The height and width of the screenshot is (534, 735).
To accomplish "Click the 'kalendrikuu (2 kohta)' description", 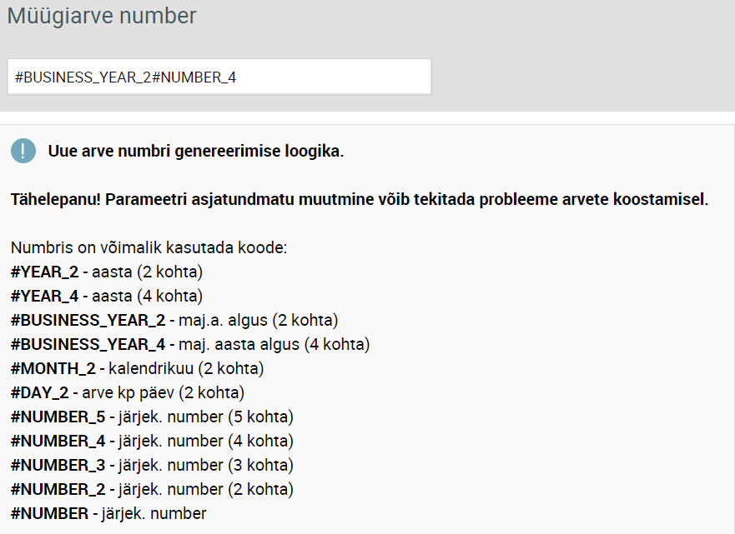I will coord(186,369).
